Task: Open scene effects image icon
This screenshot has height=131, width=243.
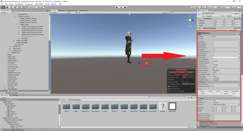Action: tap(80, 13)
